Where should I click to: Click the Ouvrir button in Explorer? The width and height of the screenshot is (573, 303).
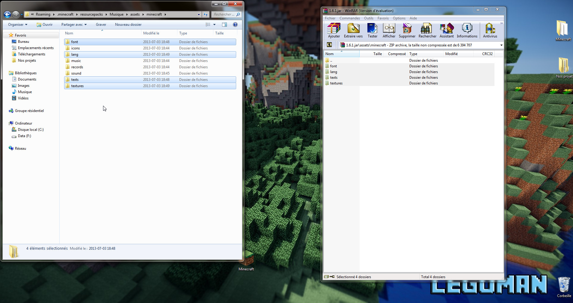tap(44, 25)
